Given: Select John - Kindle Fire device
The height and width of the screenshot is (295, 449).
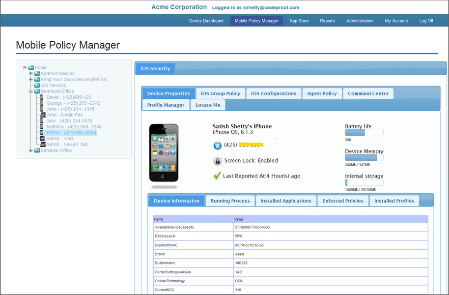Looking at the screenshot, I should coord(64,115).
